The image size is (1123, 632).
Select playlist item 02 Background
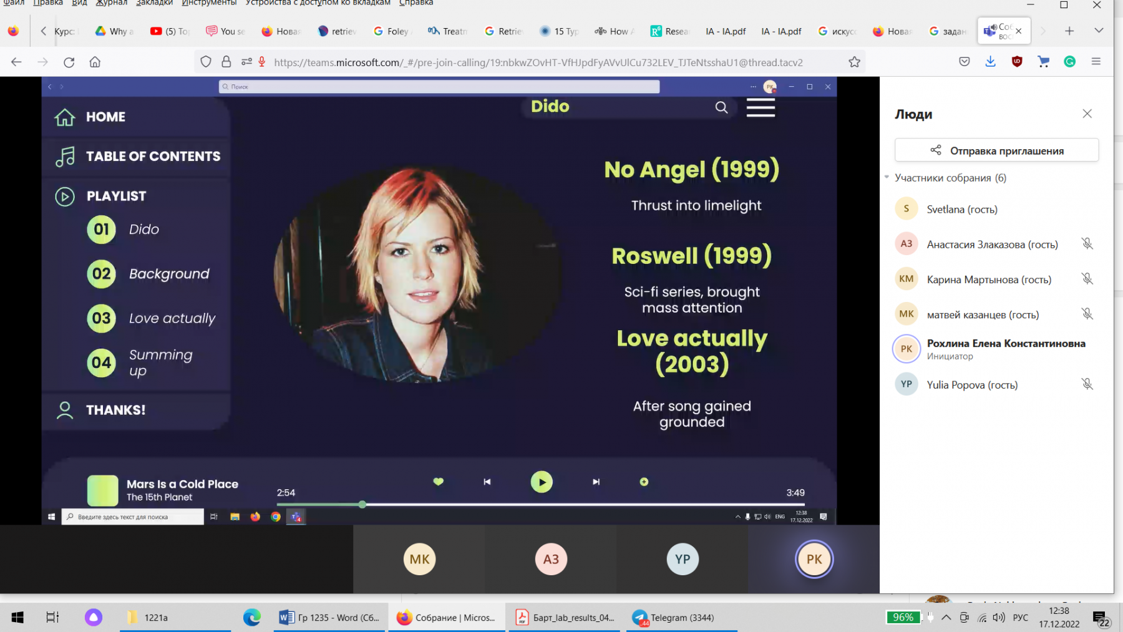(x=148, y=274)
